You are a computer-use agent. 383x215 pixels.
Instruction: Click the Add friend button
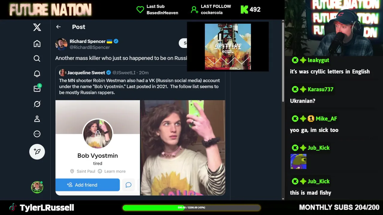click(88, 185)
